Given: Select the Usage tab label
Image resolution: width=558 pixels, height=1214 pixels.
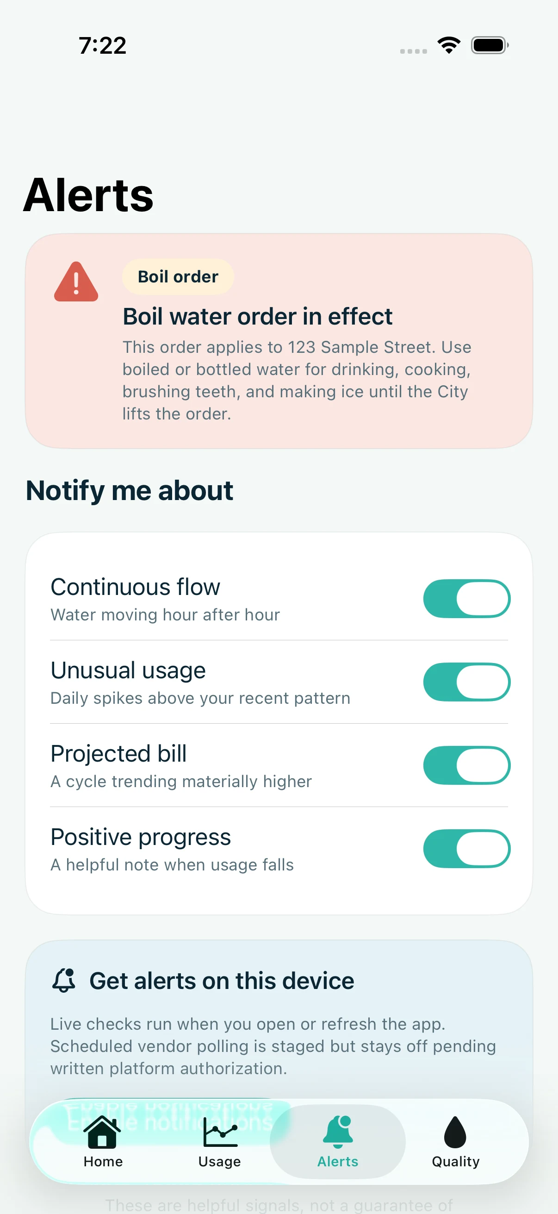Looking at the screenshot, I should click(219, 1162).
